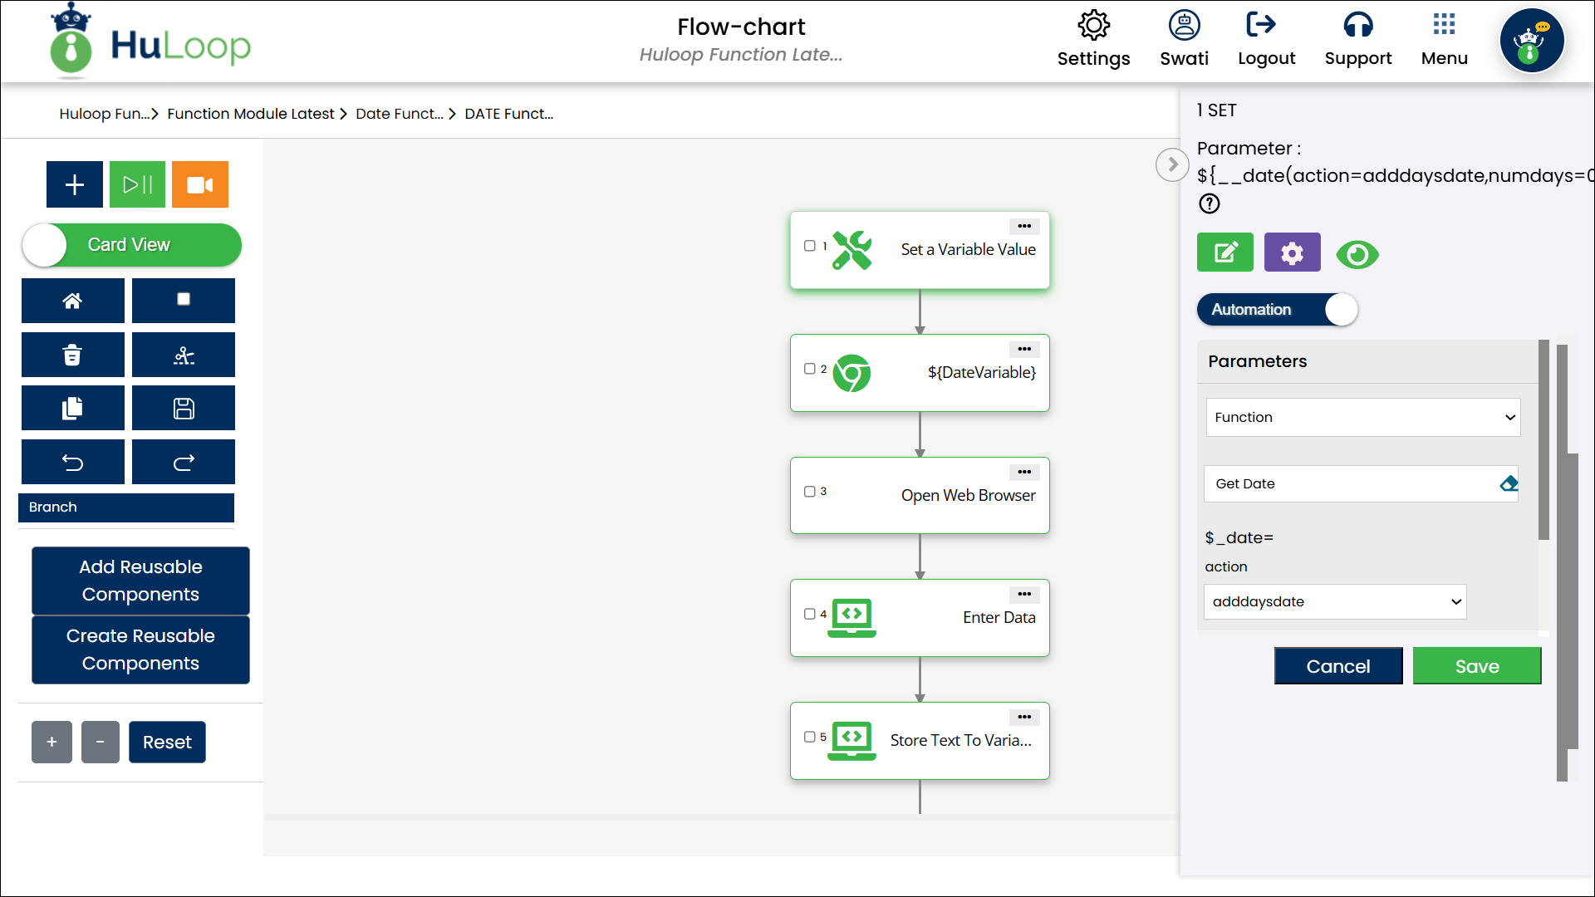Image resolution: width=1595 pixels, height=897 pixels.
Task: Click the eraser icon in Get Date field
Action: 1509,483
